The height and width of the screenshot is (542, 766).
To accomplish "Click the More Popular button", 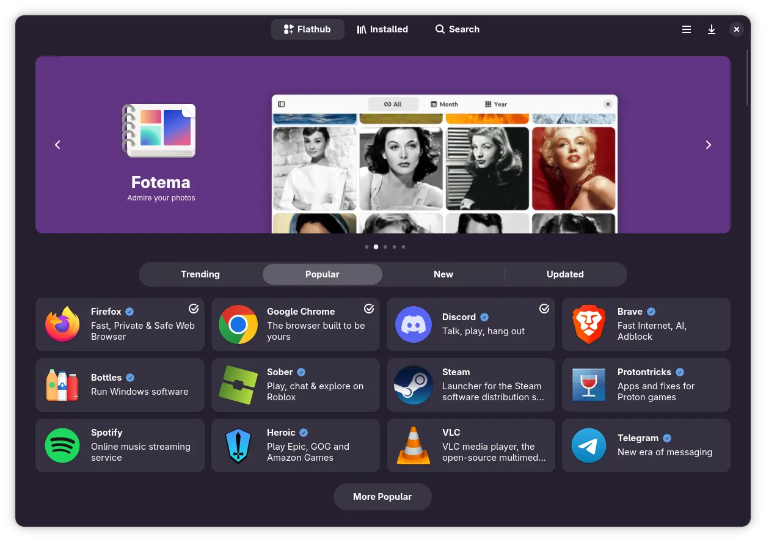I will coord(382,497).
